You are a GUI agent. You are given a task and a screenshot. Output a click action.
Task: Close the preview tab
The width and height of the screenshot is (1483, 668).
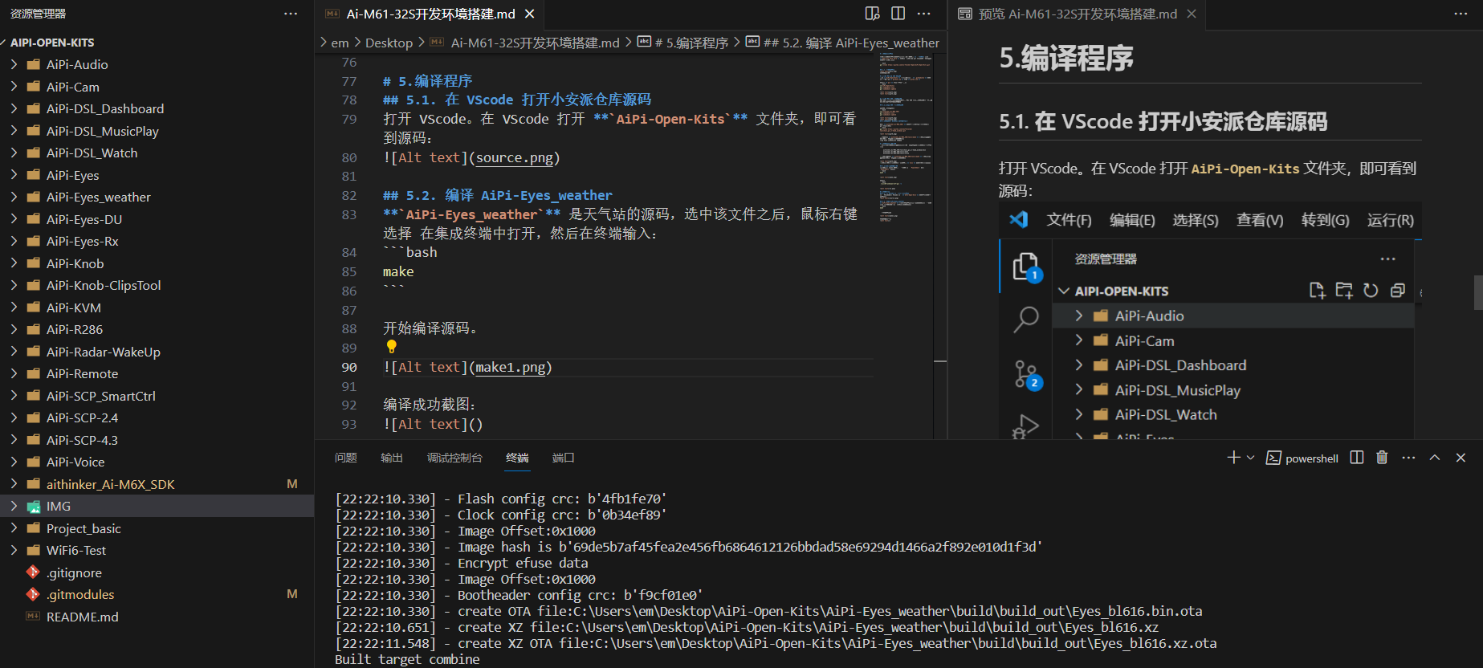click(x=1192, y=14)
